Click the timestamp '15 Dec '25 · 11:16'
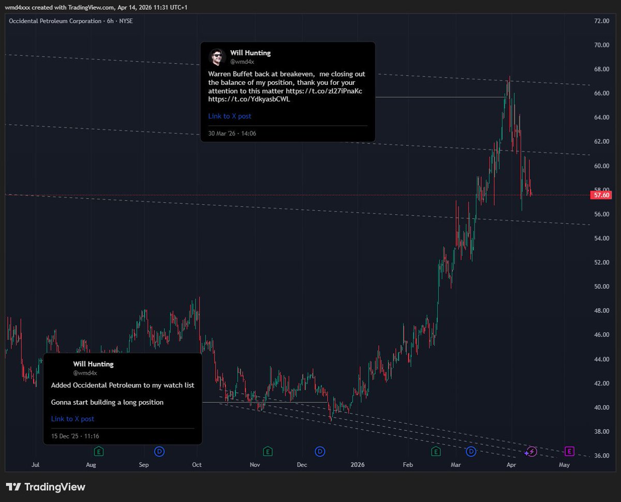The width and height of the screenshot is (621, 502). coord(75,436)
